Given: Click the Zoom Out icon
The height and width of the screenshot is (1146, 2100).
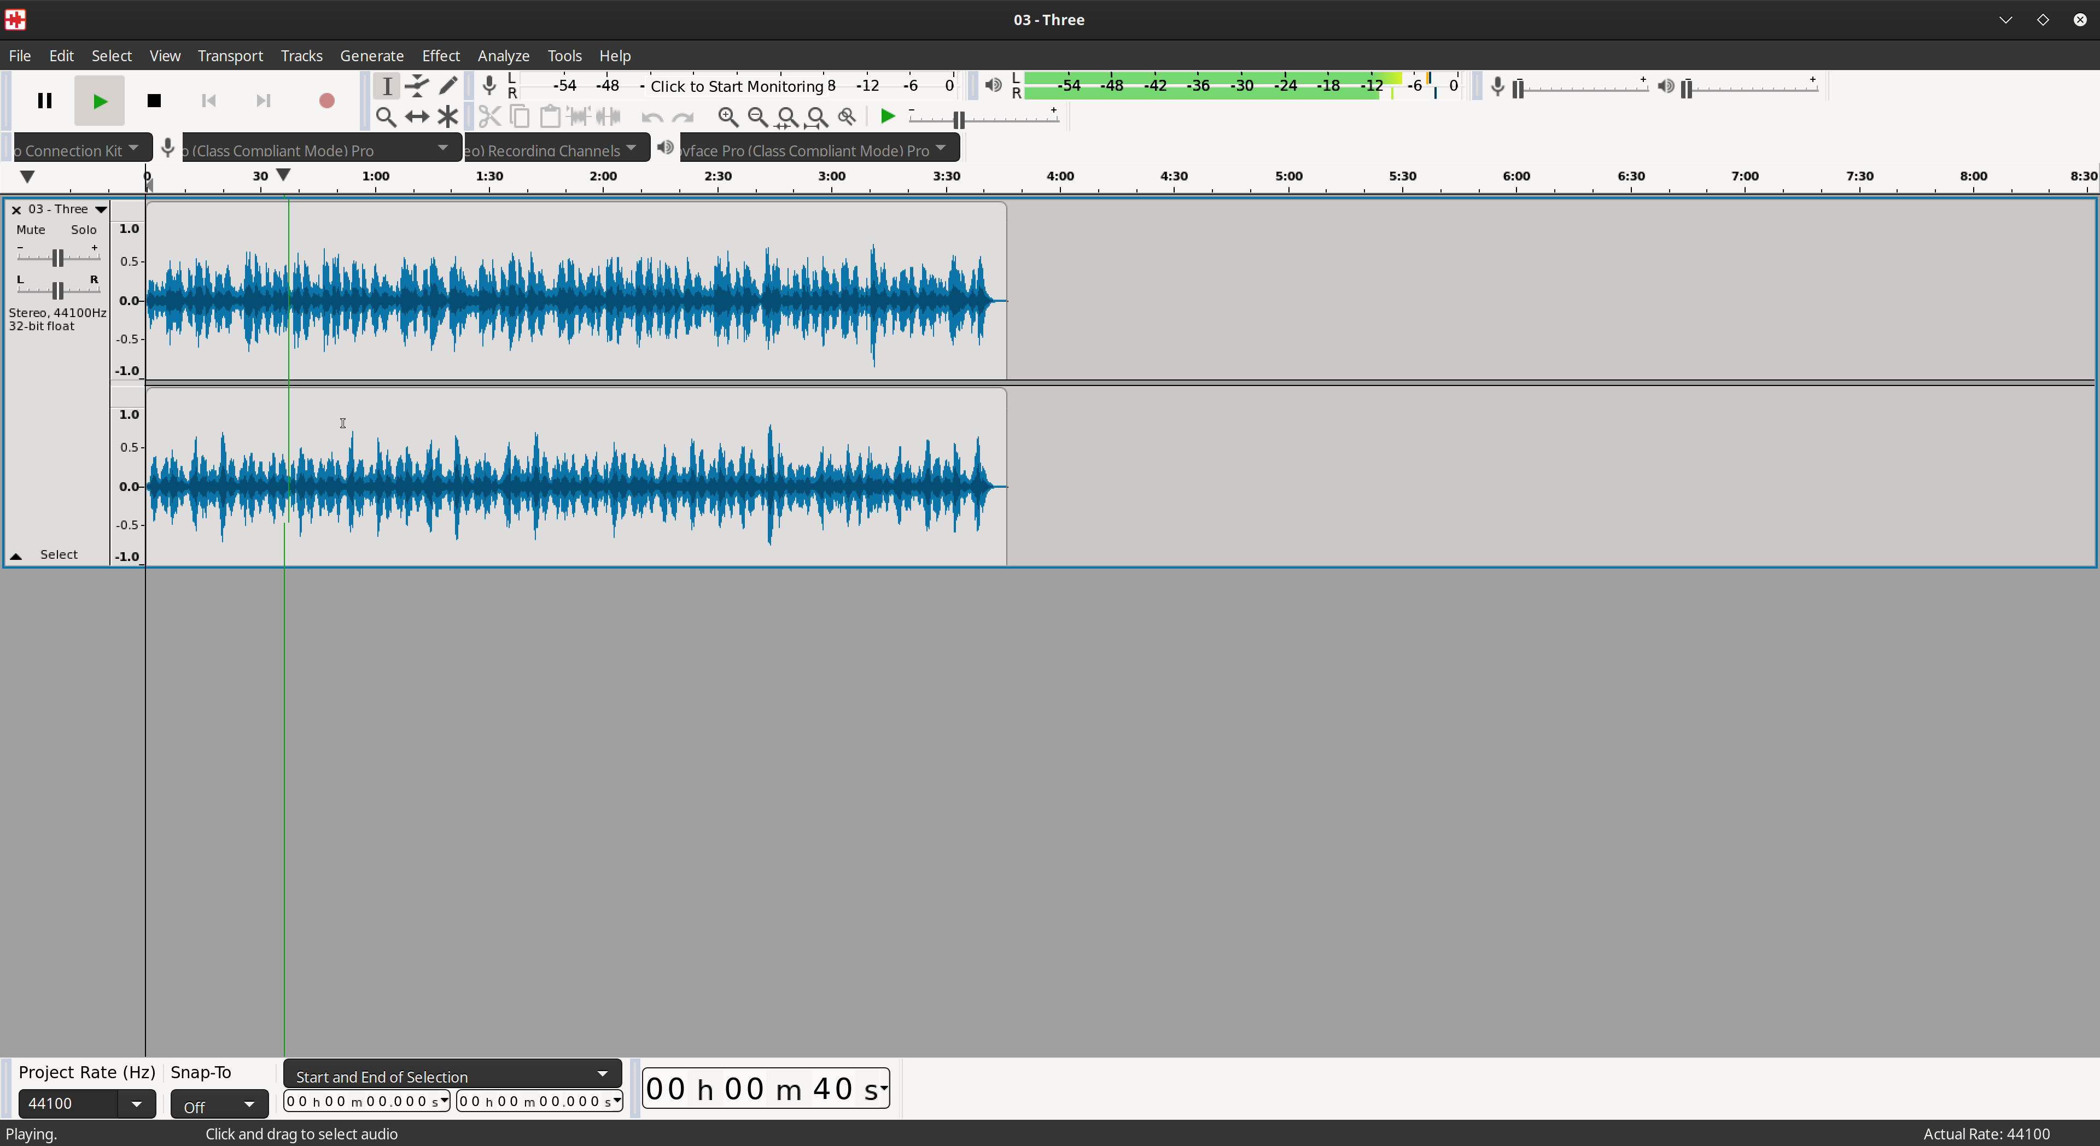Looking at the screenshot, I should [758, 118].
